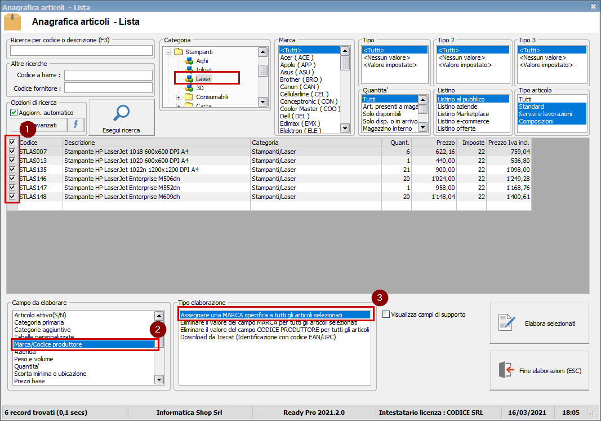Click the lightning bolt icon button
Screen dimensions: 601x421
tap(76, 125)
